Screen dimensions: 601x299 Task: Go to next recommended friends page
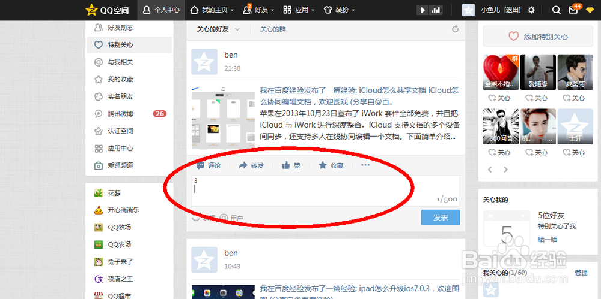[x=505, y=170]
